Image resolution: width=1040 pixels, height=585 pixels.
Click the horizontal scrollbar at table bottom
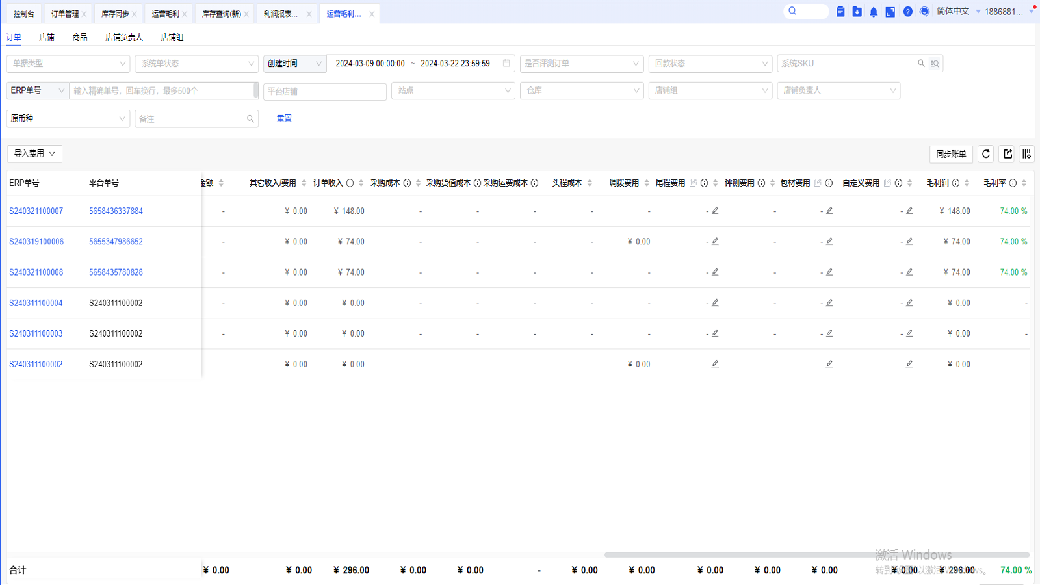point(817,555)
